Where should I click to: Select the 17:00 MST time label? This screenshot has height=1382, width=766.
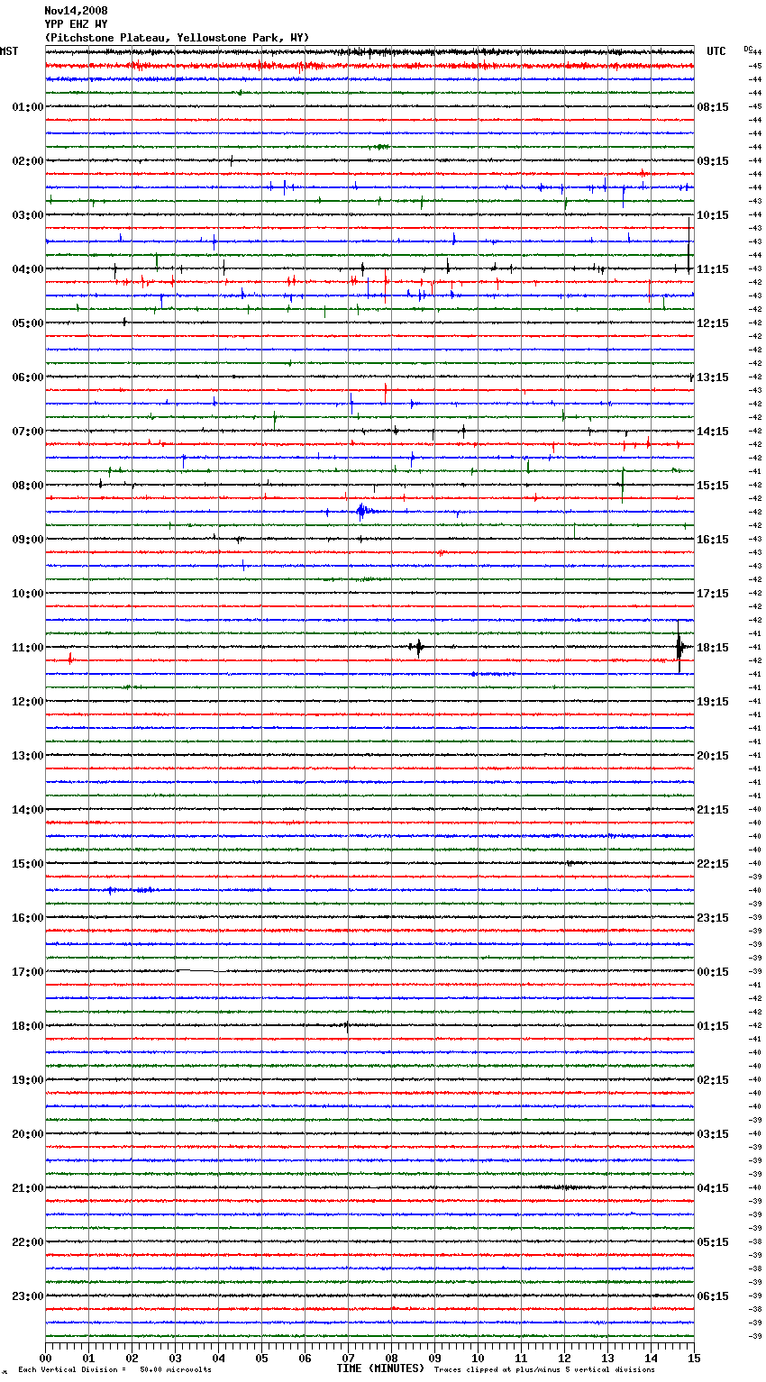[28, 972]
